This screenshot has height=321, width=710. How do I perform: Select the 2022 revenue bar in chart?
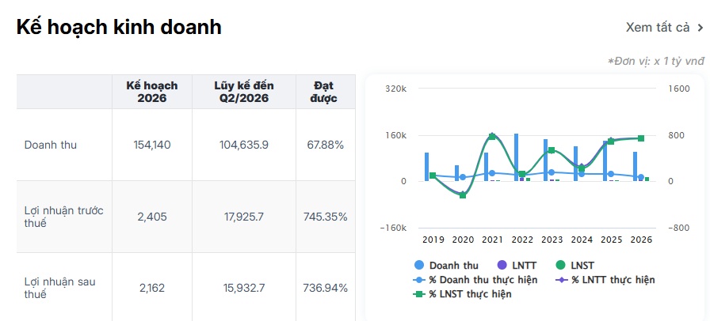pyautogui.click(x=516, y=157)
